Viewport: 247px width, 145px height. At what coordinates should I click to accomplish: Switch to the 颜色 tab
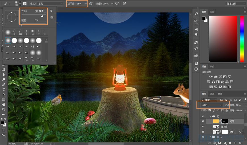(x=204, y=12)
